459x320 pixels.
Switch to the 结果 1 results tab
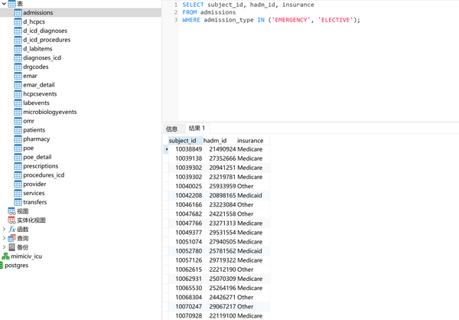(197, 128)
